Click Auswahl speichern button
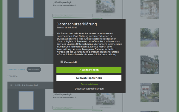The image size is (179, 112). [89, 78]
